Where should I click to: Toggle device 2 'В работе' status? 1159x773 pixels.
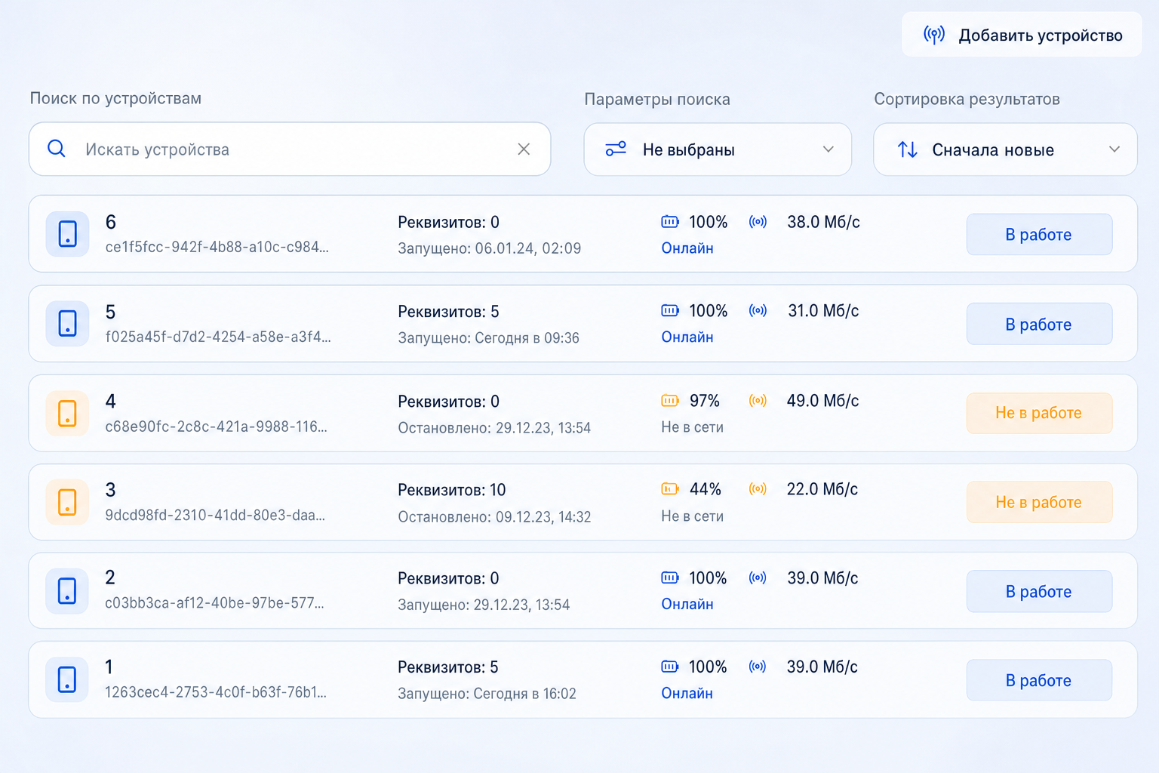1039,592
